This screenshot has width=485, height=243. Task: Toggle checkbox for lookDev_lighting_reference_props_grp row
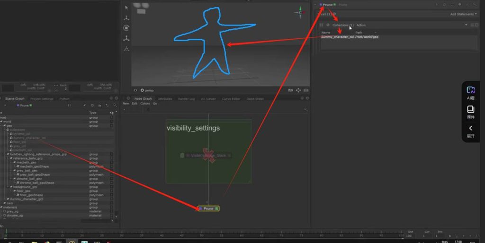112,154
